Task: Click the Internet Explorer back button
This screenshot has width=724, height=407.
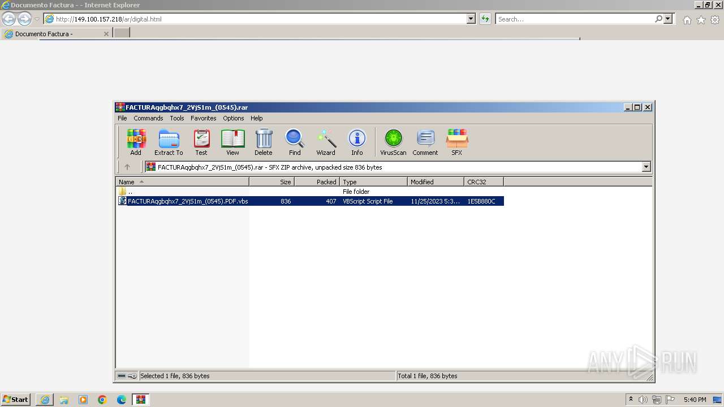Action: pyautogui.click(x=8, y=19)
